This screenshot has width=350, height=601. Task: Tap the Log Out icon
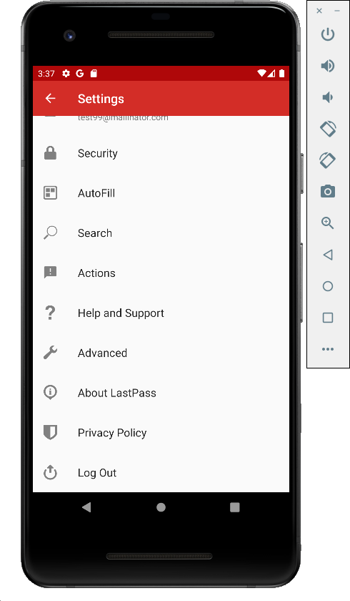pyautogui.click(x=50, y=472)
